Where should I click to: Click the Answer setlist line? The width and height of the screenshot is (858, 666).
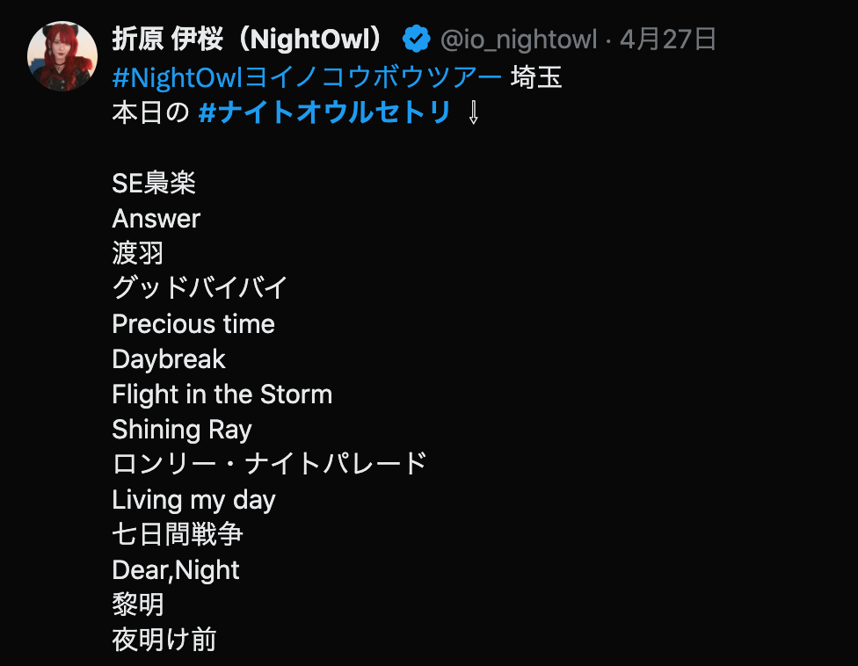(156, 219)
